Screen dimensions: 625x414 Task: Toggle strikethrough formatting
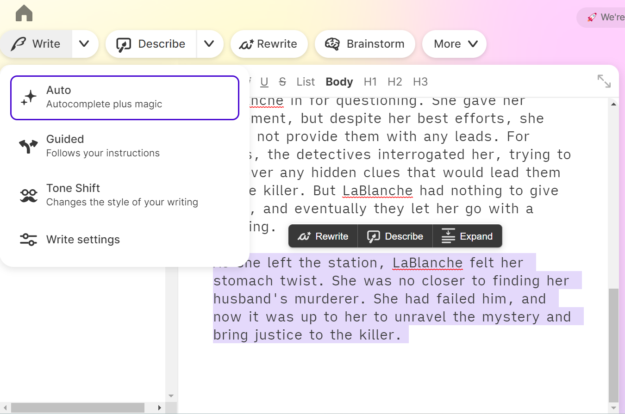[x=282, y=82]
